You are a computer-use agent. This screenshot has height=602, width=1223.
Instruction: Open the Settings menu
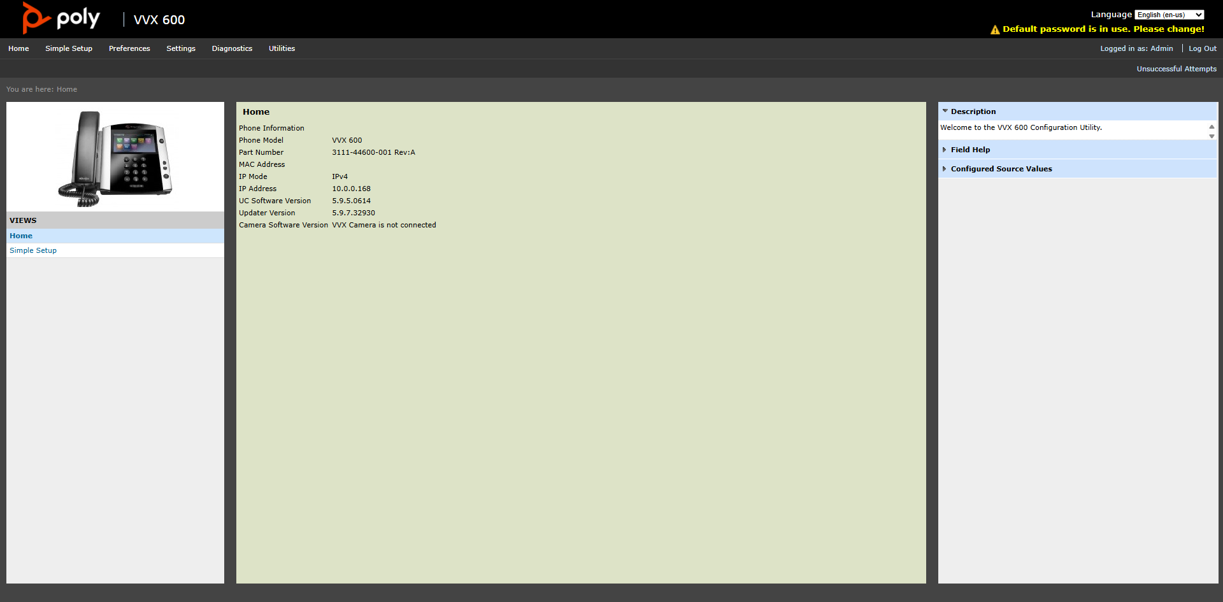tap(181, 48)
